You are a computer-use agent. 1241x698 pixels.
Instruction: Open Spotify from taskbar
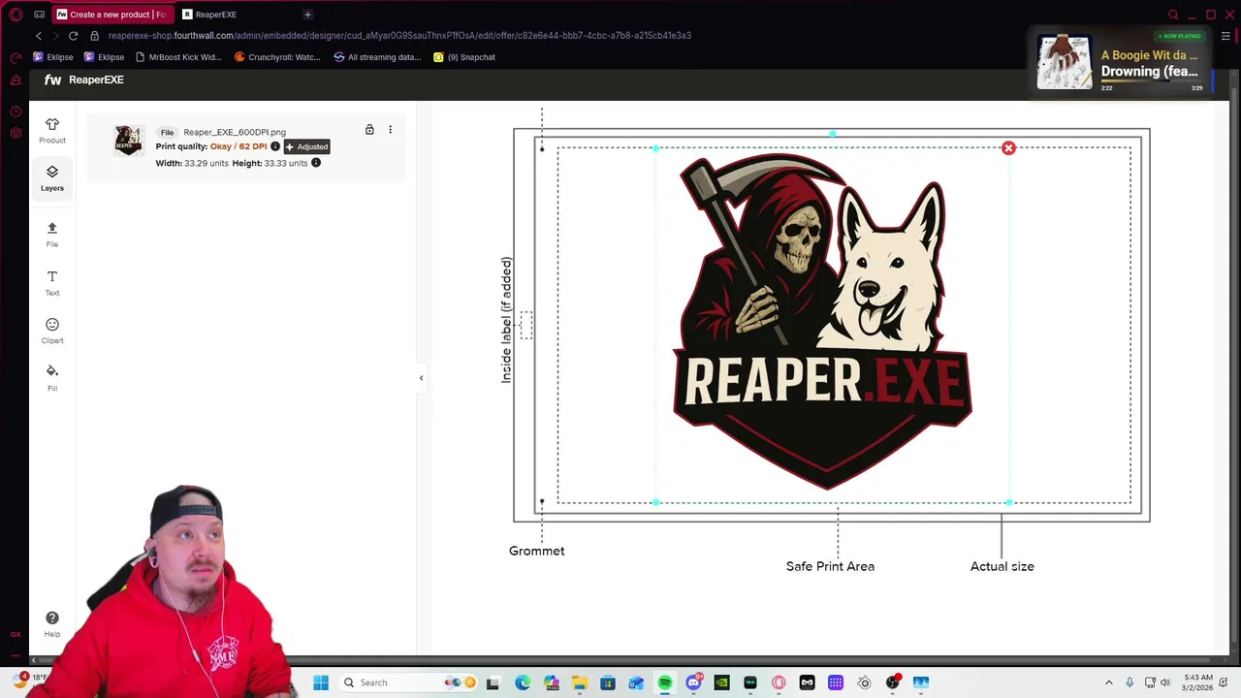coord(665,682)
